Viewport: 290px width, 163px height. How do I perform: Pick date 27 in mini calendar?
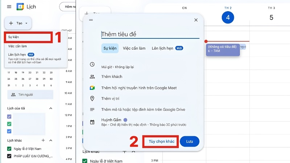point(30,79)
